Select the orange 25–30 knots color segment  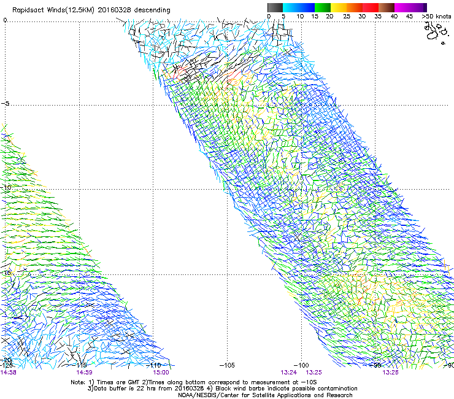coord(355,7)
